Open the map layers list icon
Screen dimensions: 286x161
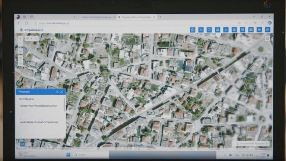tap(201, 30)
